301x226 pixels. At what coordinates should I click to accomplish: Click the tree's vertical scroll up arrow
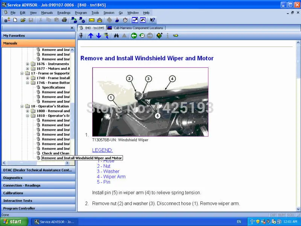(72, 50)
